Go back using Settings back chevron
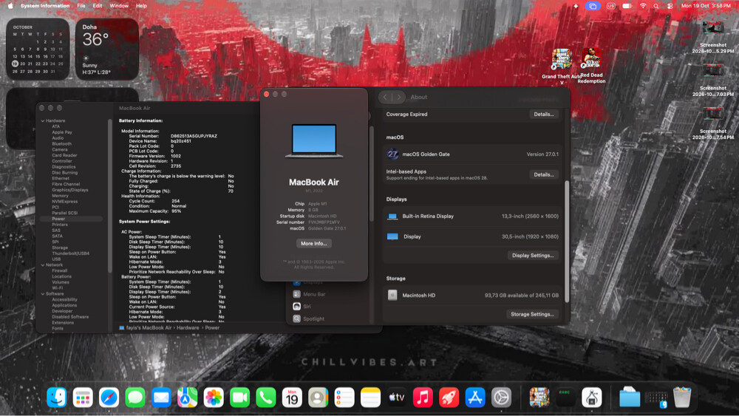 coord(385,97)
